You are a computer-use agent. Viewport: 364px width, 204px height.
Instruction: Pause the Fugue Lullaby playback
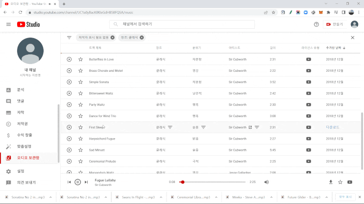[x=77, y=182]
